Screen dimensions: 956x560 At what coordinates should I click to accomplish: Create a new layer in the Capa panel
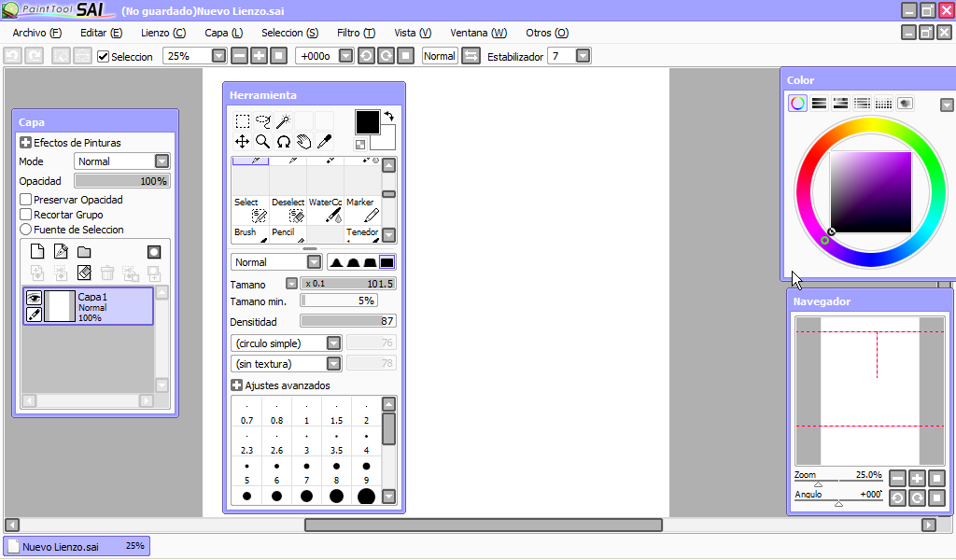click(37, 251)
